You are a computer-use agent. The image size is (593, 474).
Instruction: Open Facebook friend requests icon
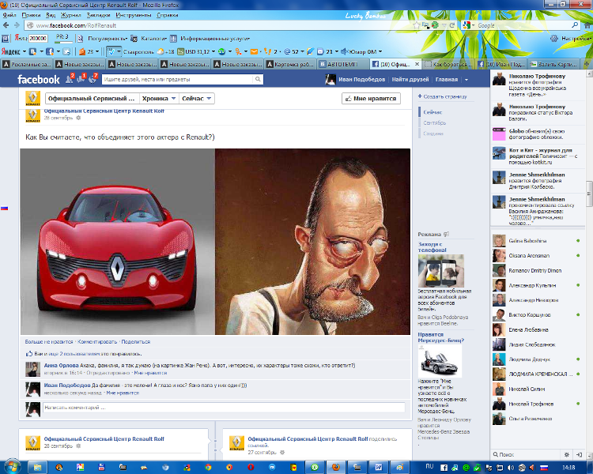coord(70,79)
